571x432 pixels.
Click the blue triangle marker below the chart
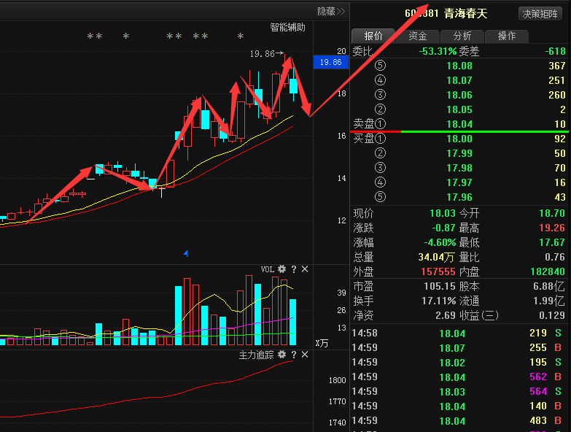coord(185,253)
